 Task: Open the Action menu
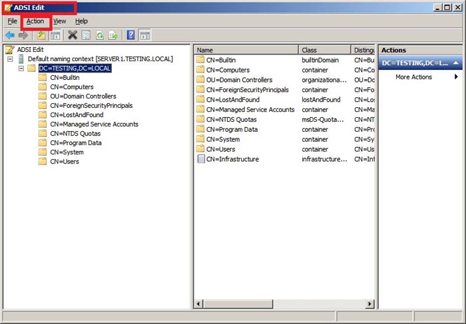pyautogui.click(x=35, y=21)
